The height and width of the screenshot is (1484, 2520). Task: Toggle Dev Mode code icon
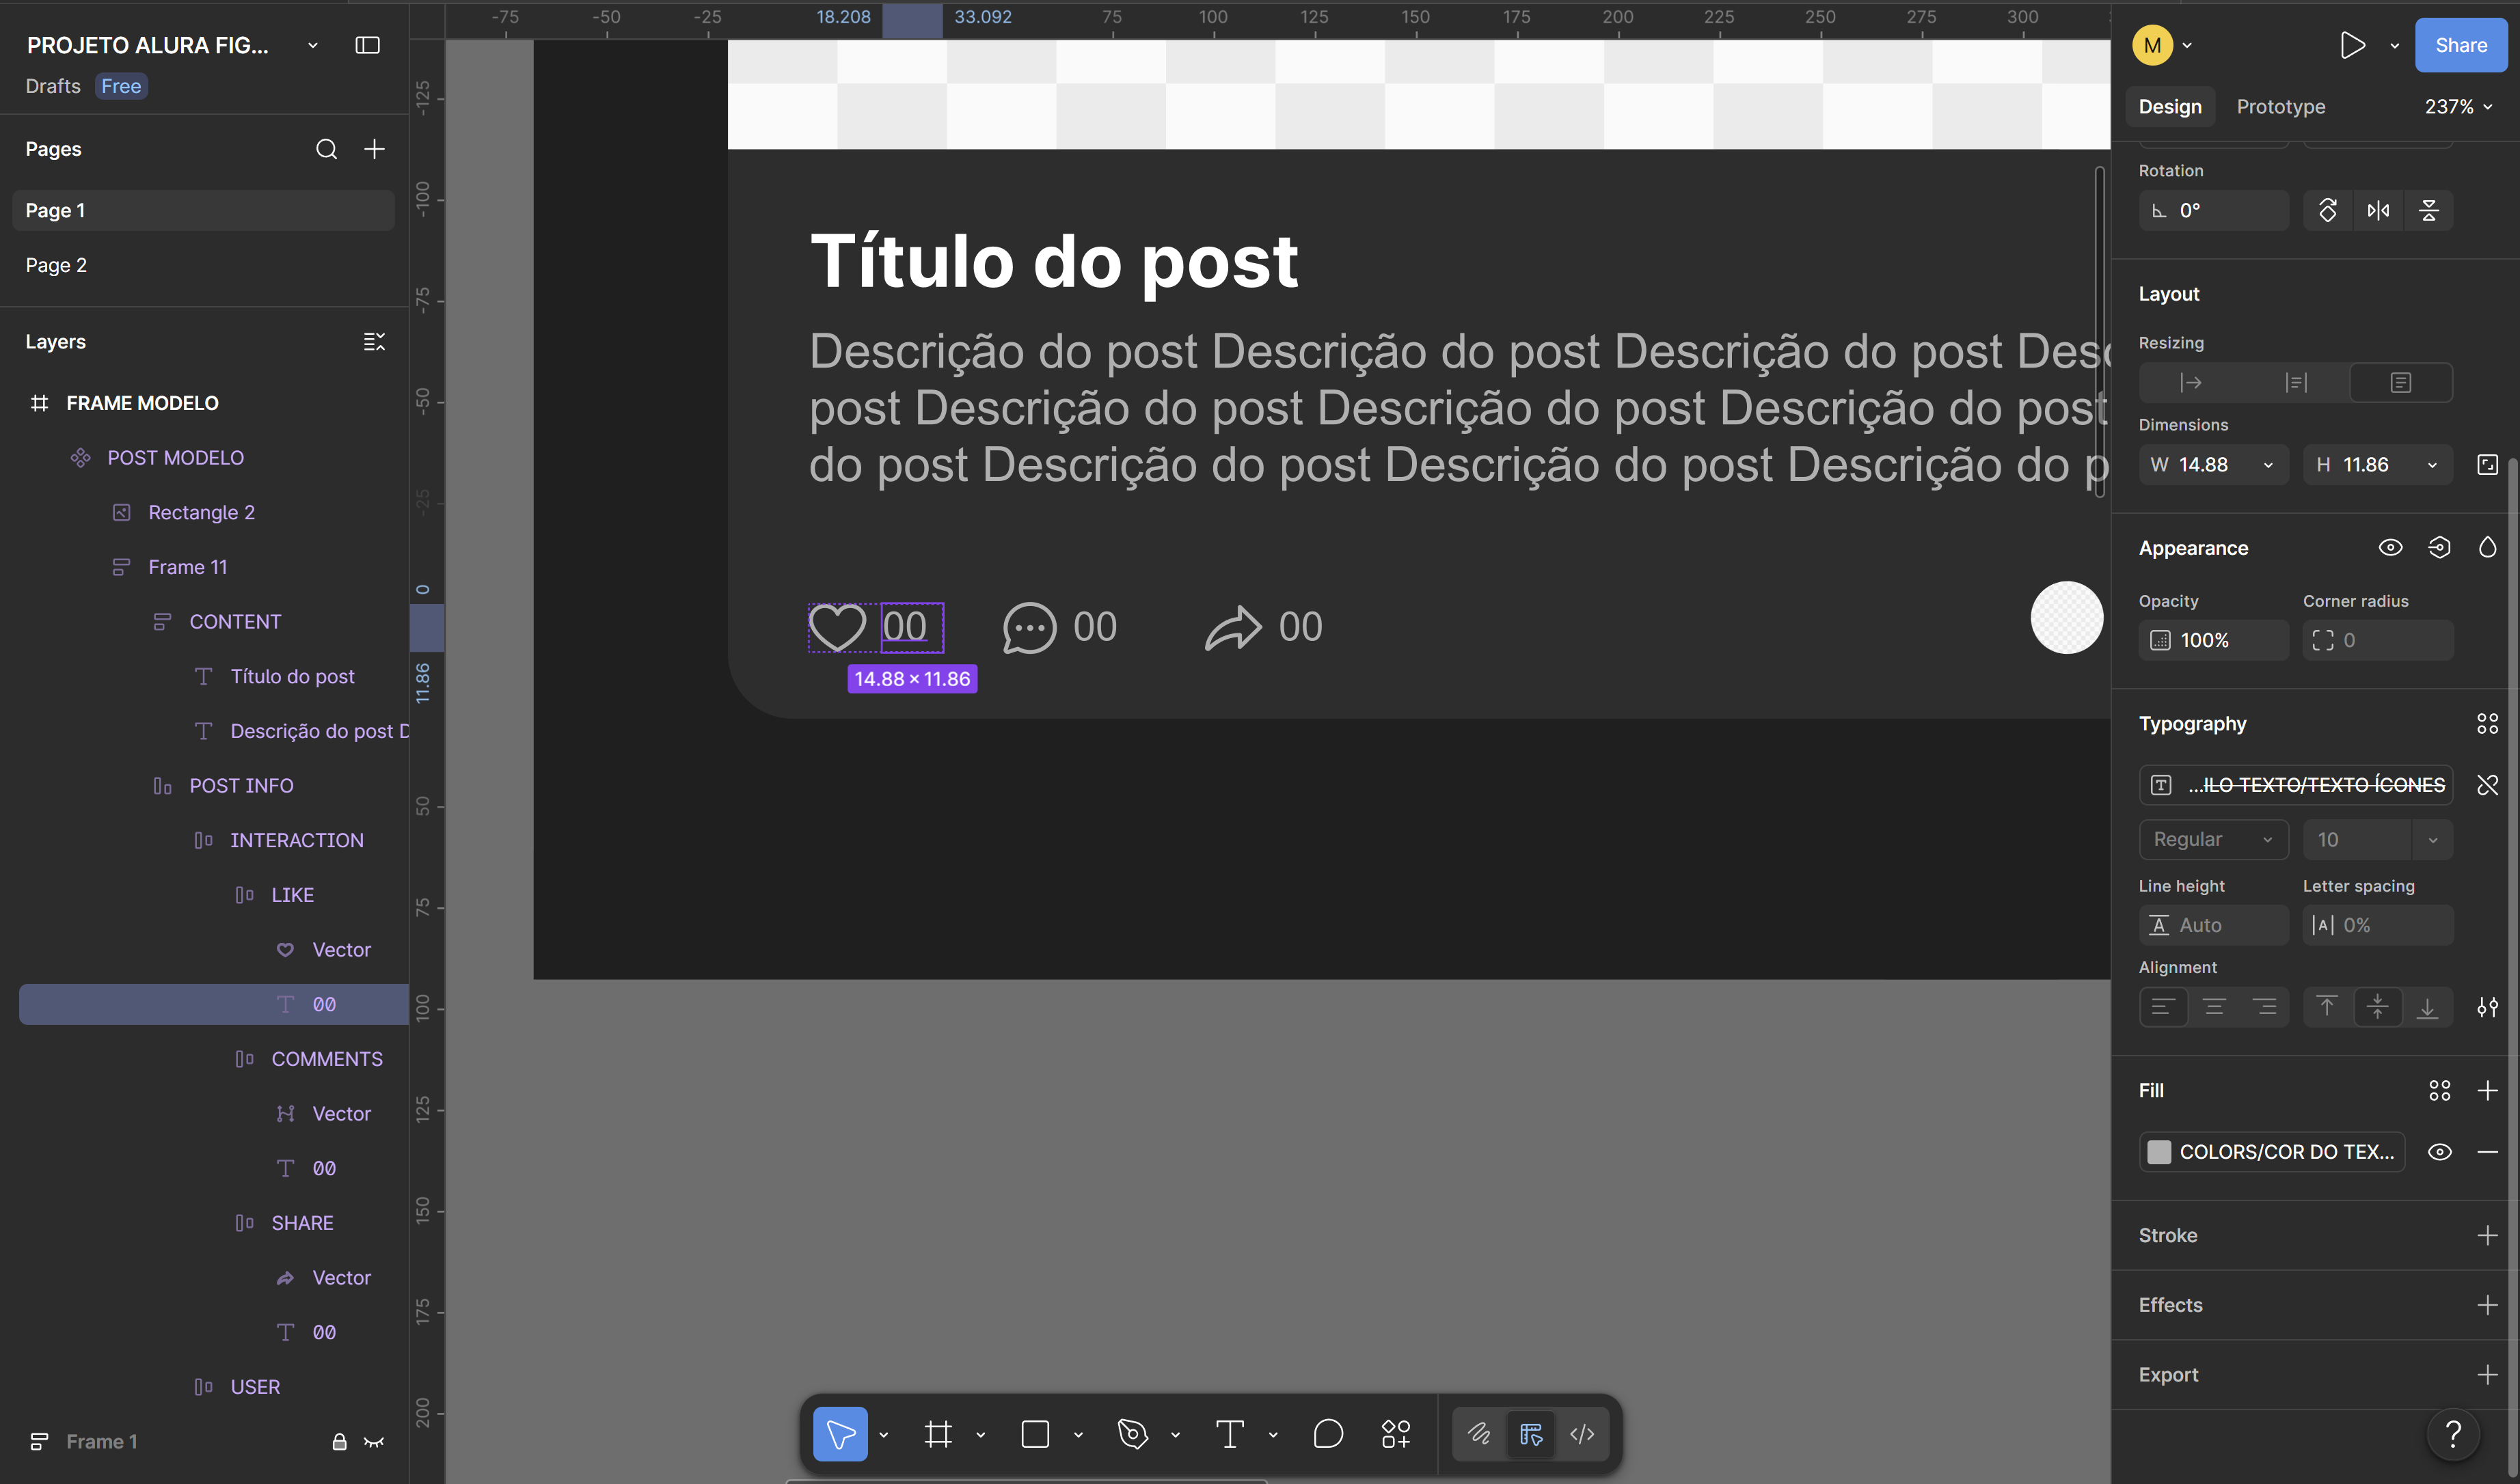pyautogui.click(x=1582, y=1434)
